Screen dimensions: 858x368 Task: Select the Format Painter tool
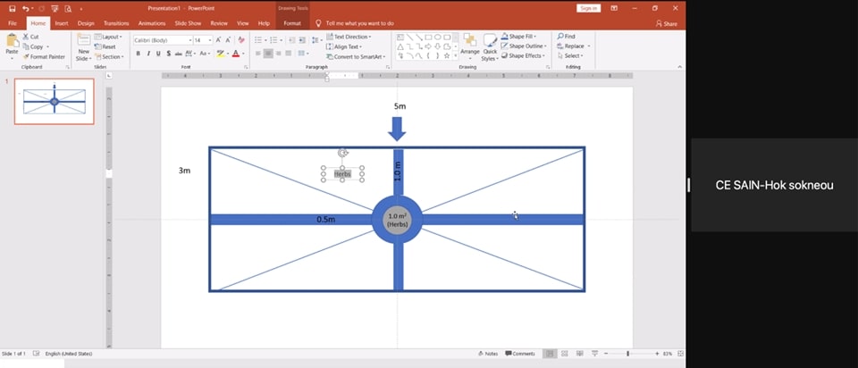[x=45, y=56]
